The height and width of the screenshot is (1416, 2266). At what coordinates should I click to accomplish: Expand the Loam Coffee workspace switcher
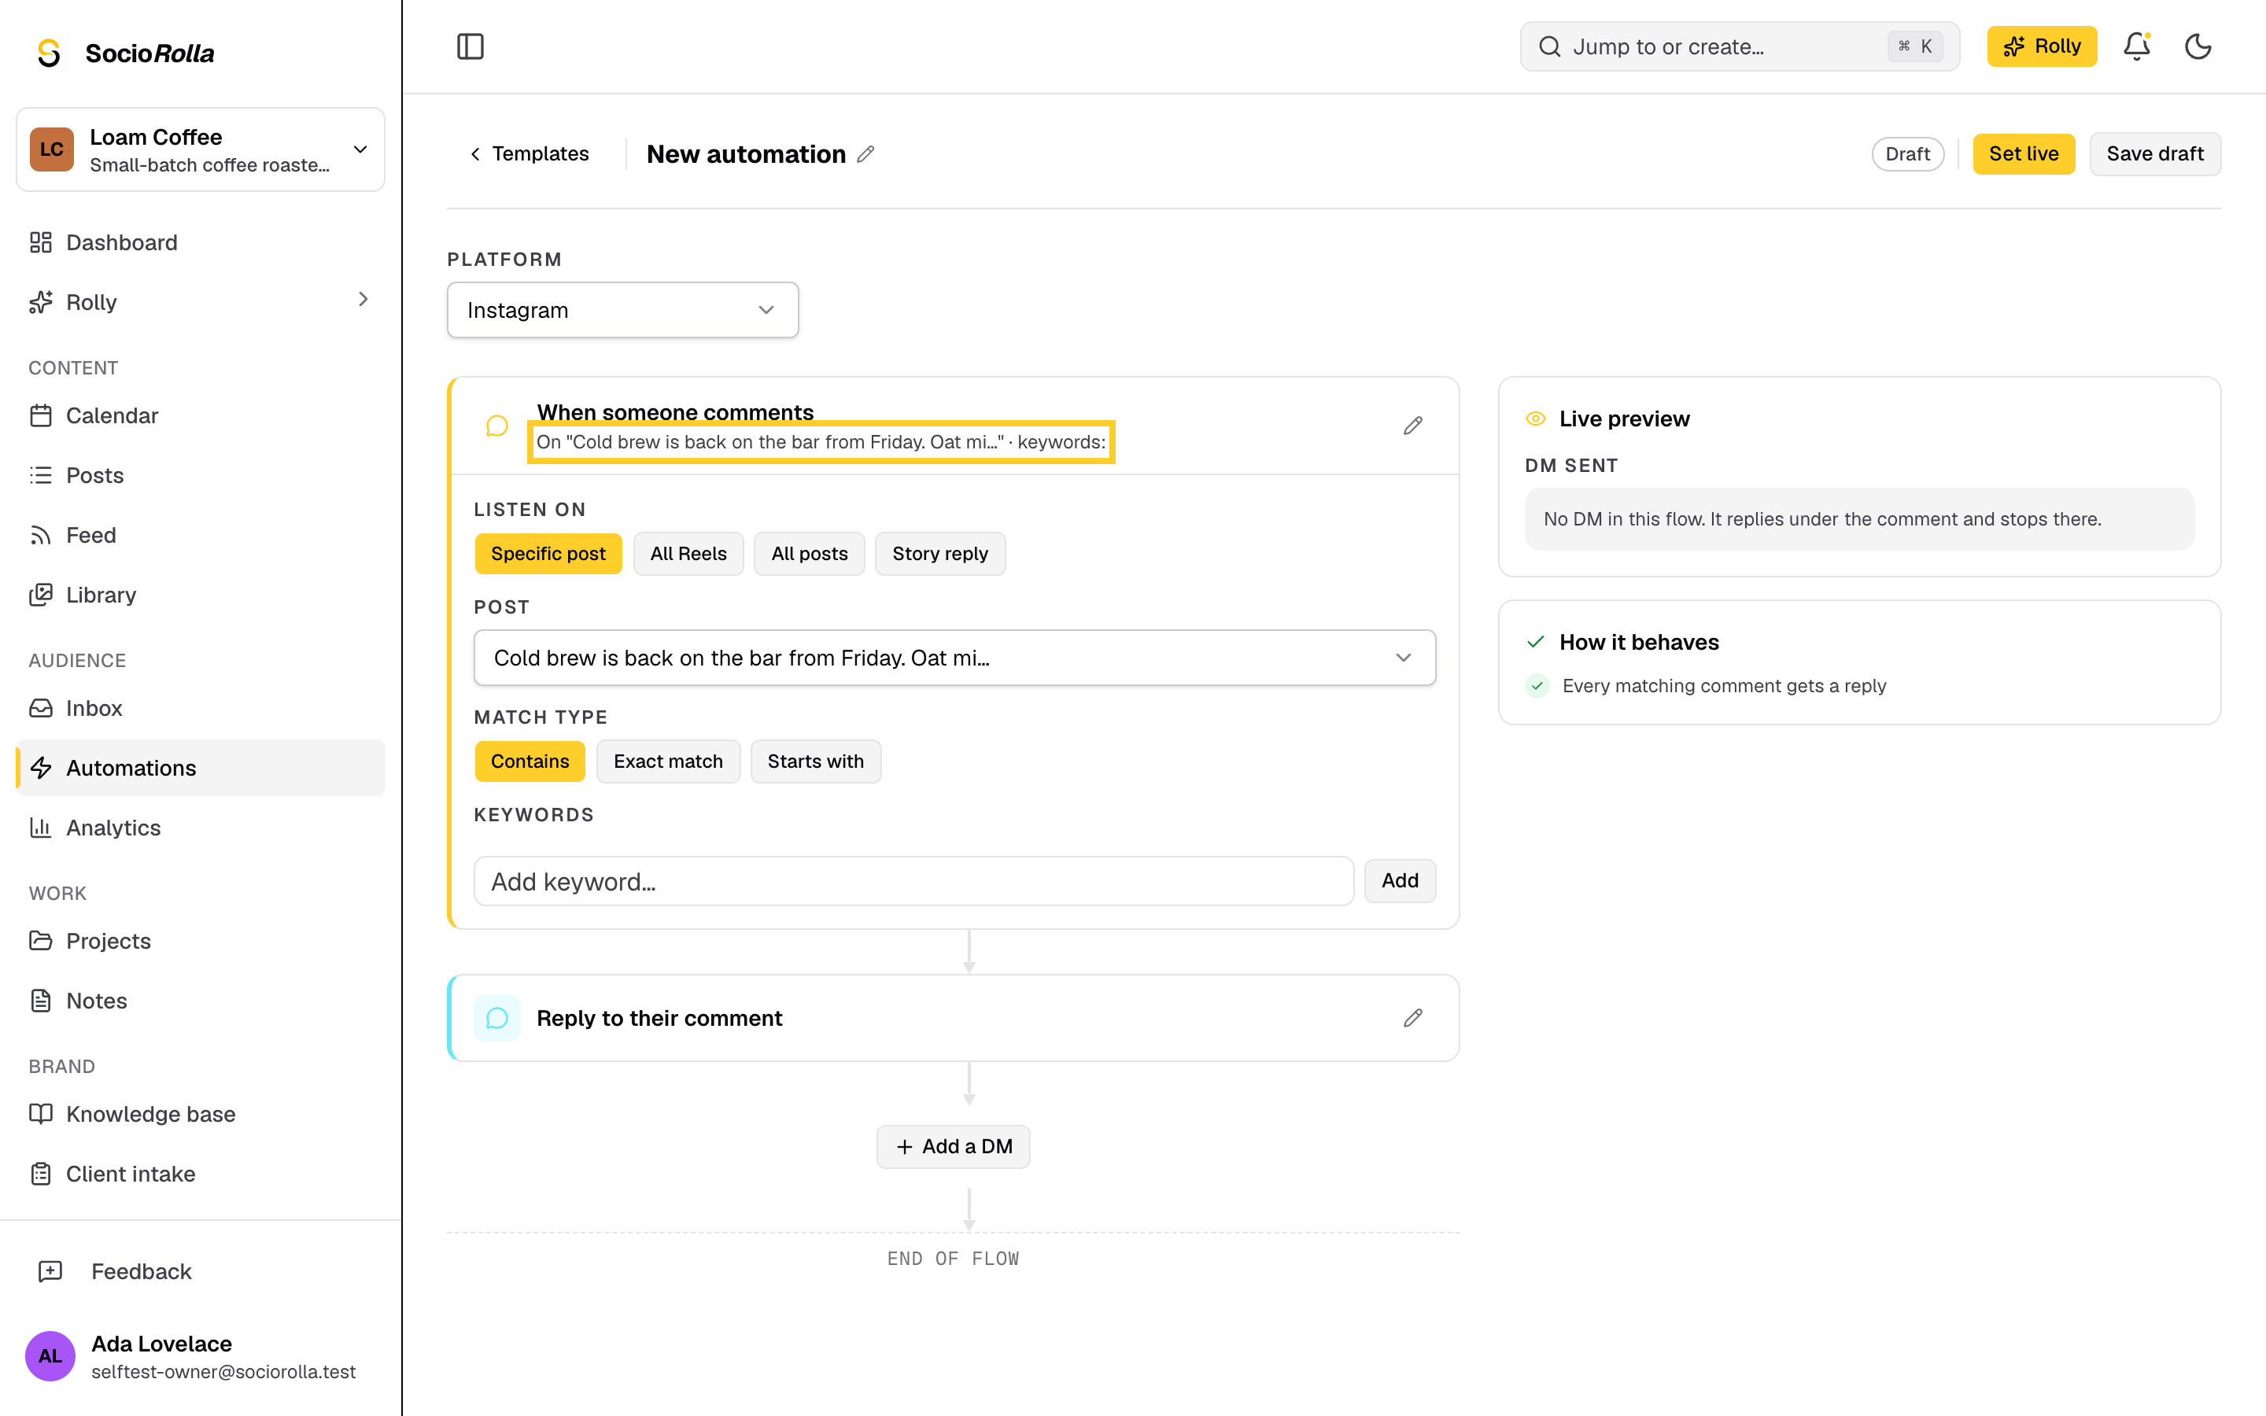click(201, 149)
